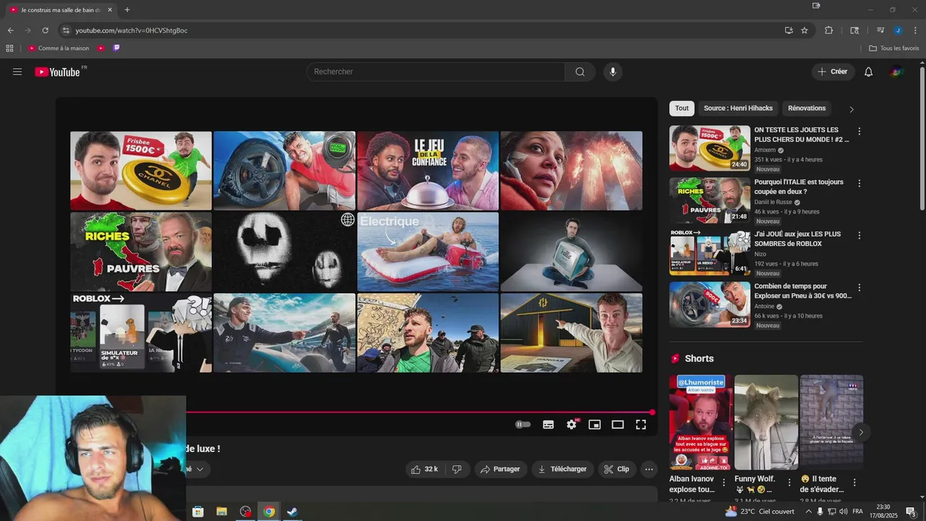Go back in browser
The image size is (926, 521).
10,30
